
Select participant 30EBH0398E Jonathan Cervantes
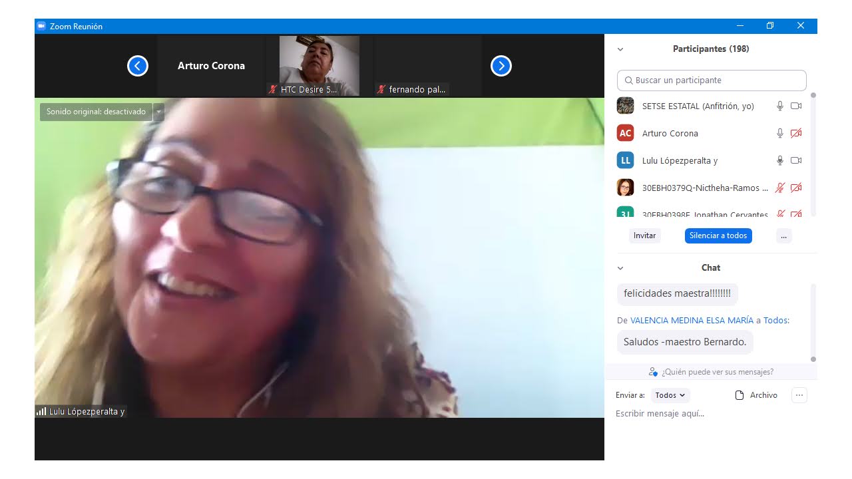(x=712, y=213)
